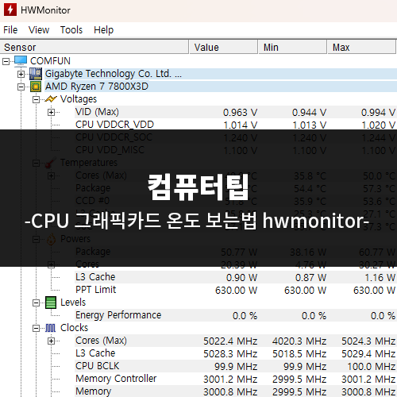Click VID (Max) value 0.963 V
Screen dimensions: 397x397
(x=240, y=113)
